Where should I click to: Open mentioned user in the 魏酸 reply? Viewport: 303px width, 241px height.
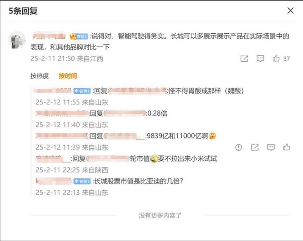(137, 91)
